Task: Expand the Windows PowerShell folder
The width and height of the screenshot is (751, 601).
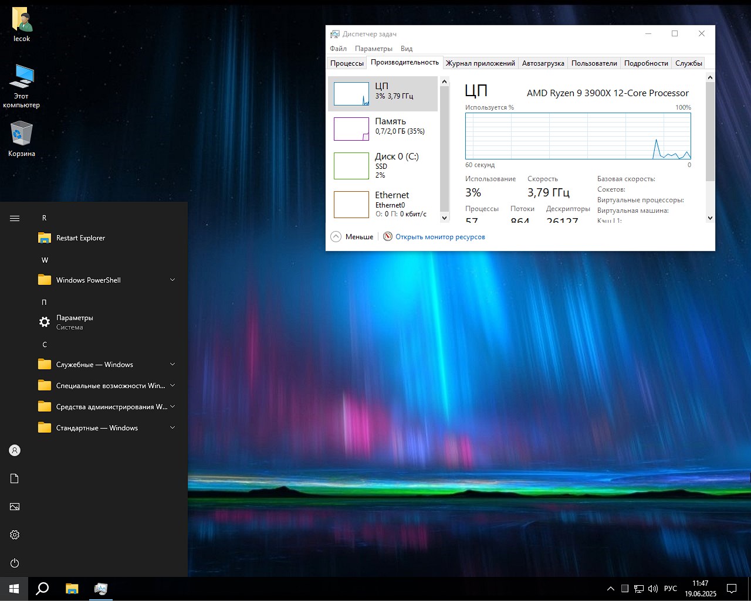Action: 172,280
